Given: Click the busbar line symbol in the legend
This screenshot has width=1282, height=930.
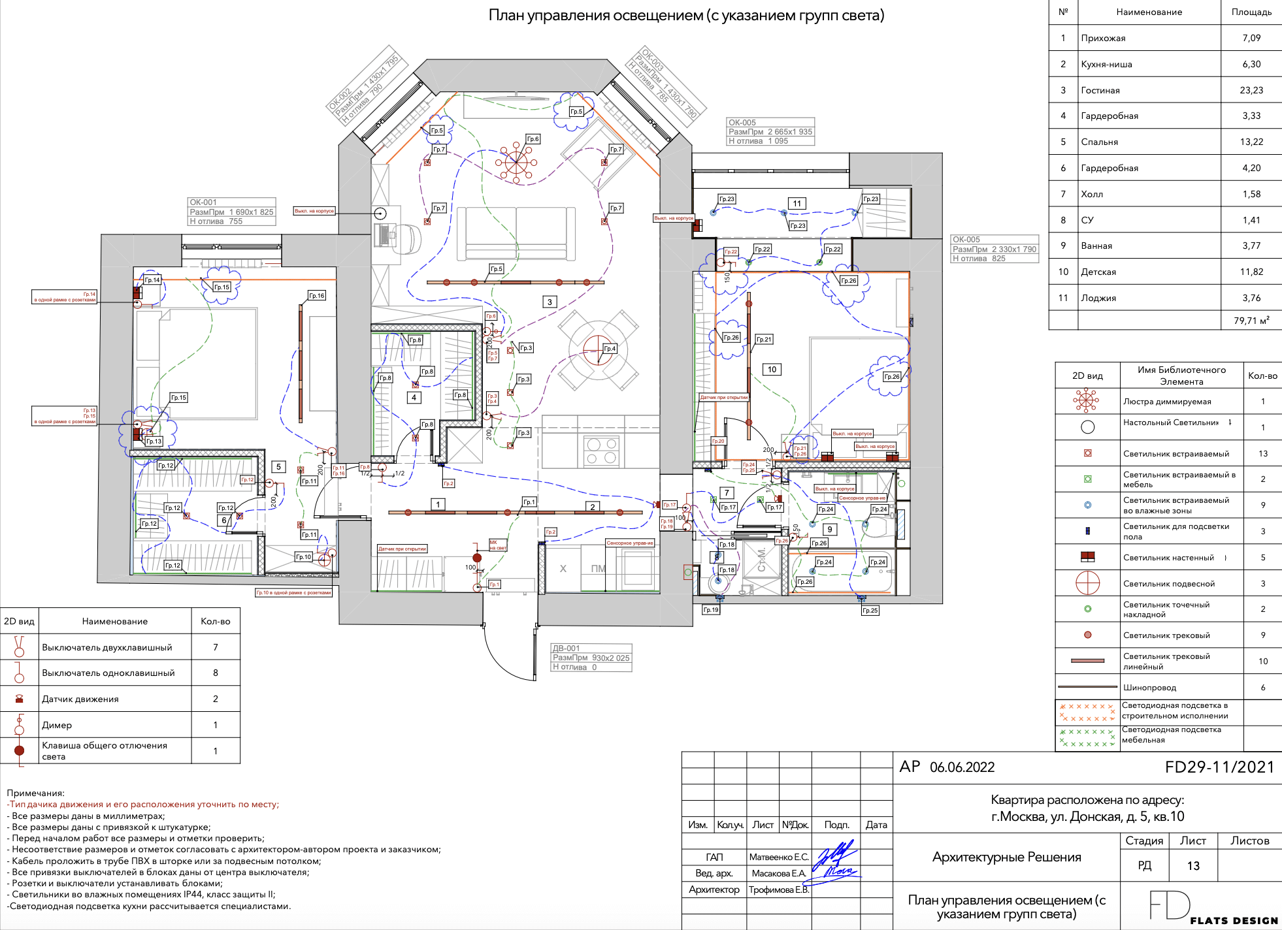Looking at the screenshot, I should click(1087, 686).
